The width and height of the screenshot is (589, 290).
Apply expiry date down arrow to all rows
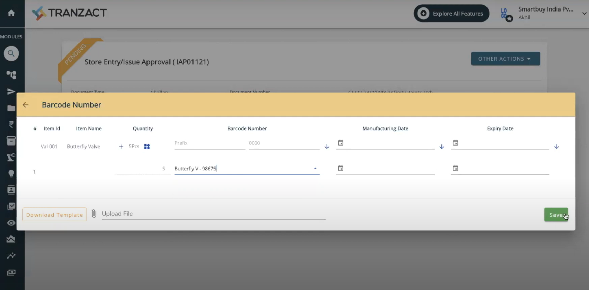tap(557, 147)
